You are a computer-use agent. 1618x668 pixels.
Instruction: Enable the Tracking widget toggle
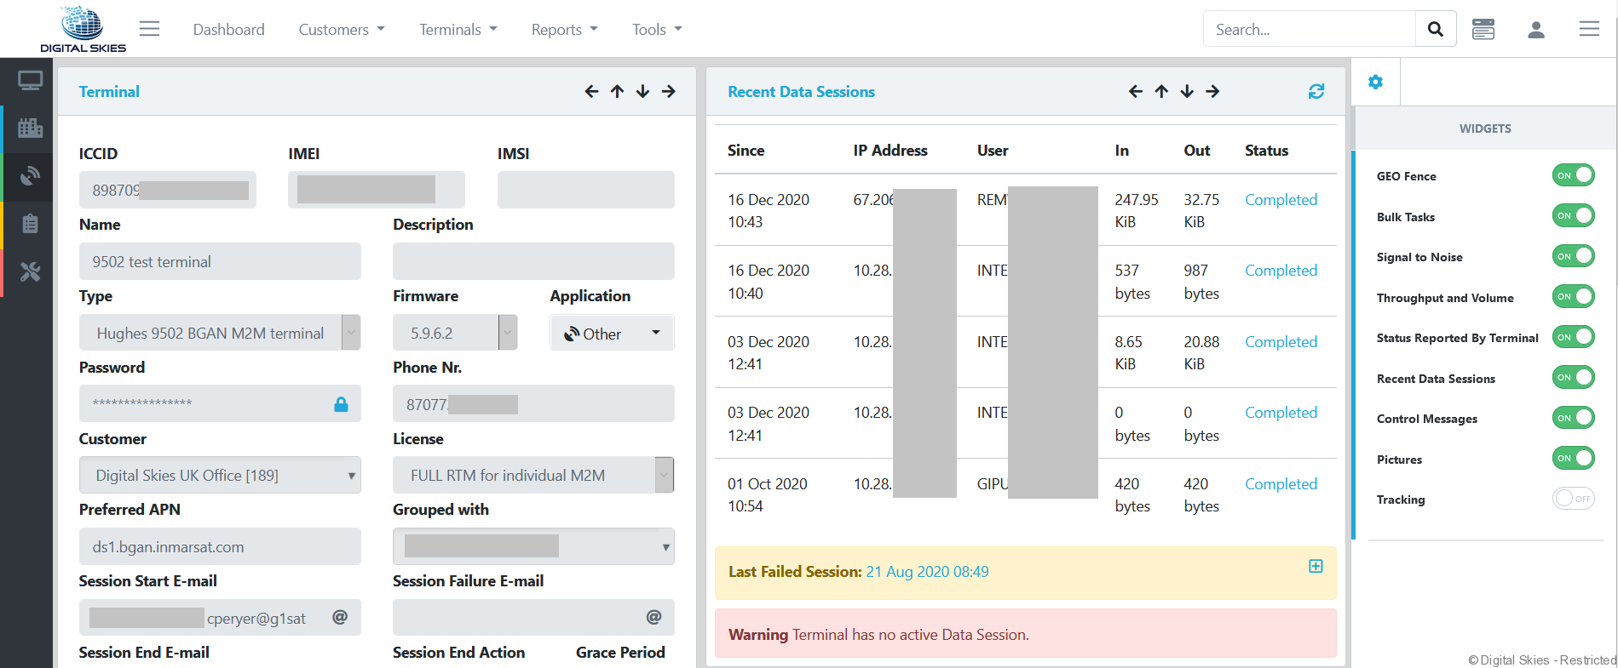pyautogui.click(x=1573, y=499)
